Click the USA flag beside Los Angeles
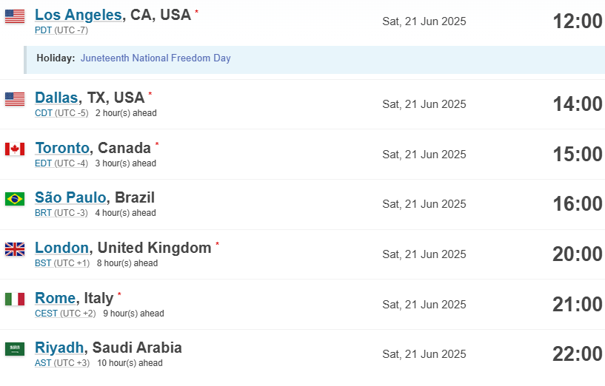This screenshot has height=386, width=605. point(15,16)
